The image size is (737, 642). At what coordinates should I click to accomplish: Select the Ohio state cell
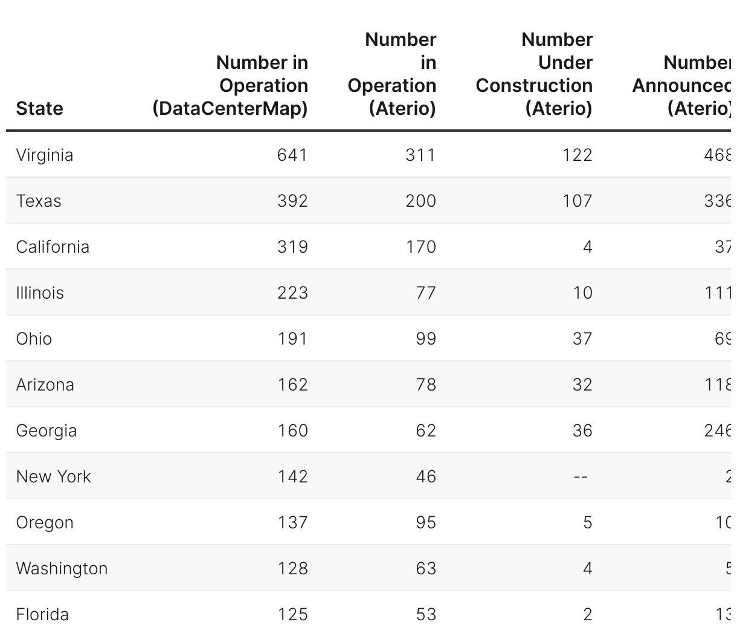34,339
